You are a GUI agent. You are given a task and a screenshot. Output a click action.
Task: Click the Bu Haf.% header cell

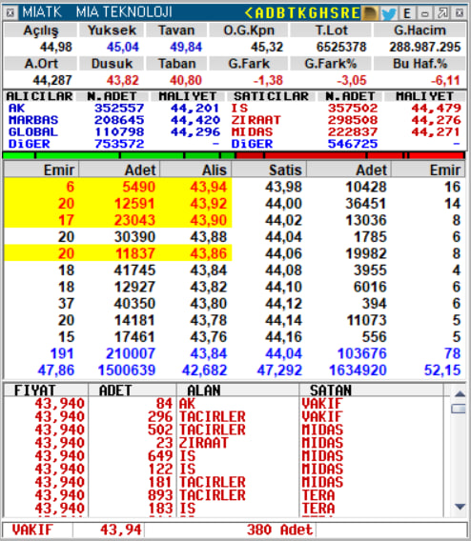(420, 64)
